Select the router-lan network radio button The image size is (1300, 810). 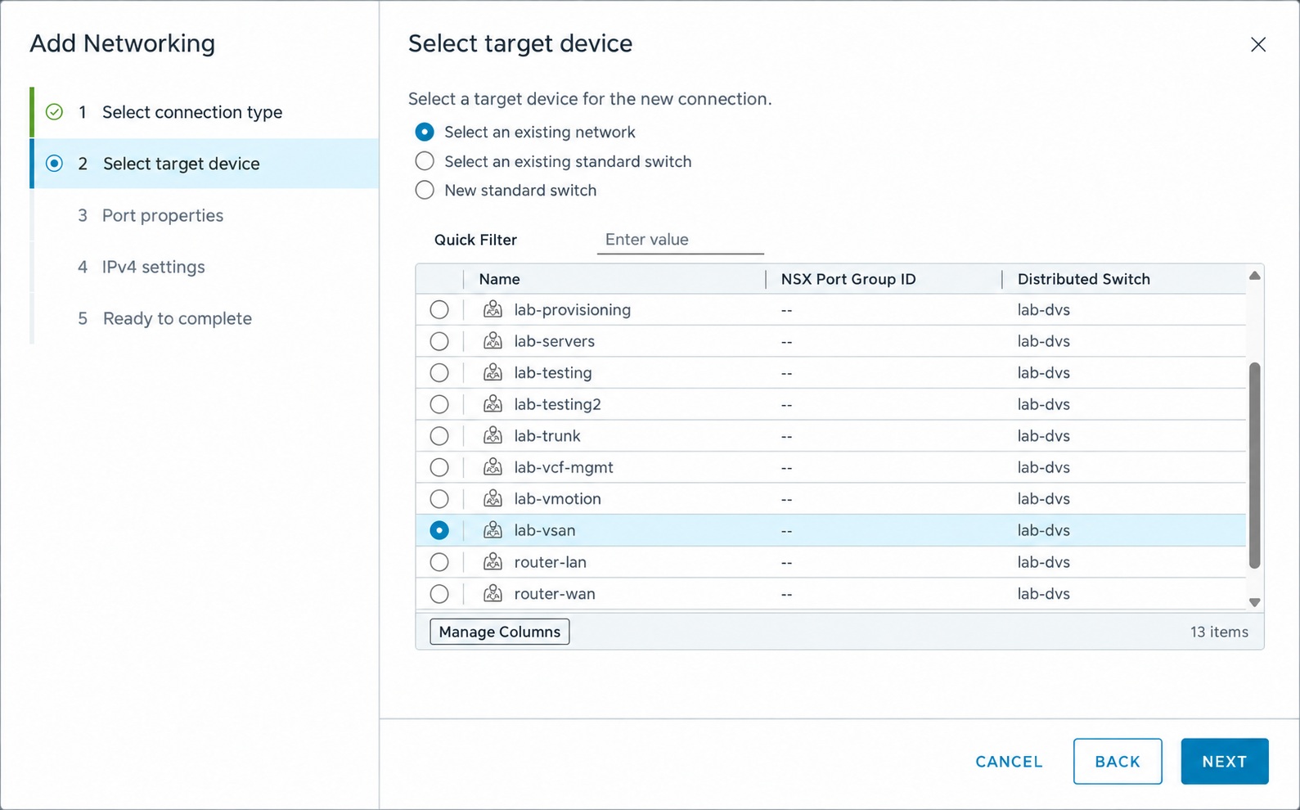[x=439, y=562]
